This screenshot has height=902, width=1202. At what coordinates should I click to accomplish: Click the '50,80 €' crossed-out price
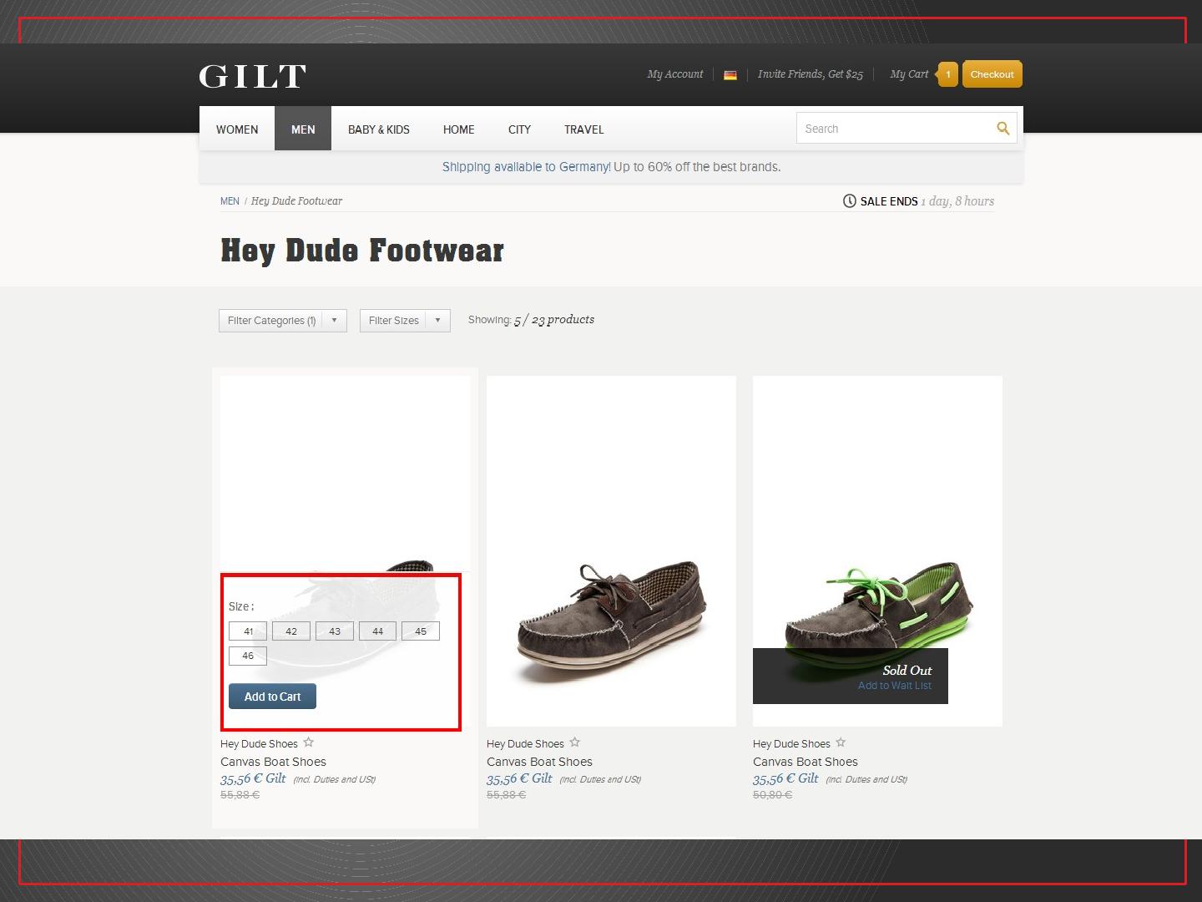[x=772, y=795]
